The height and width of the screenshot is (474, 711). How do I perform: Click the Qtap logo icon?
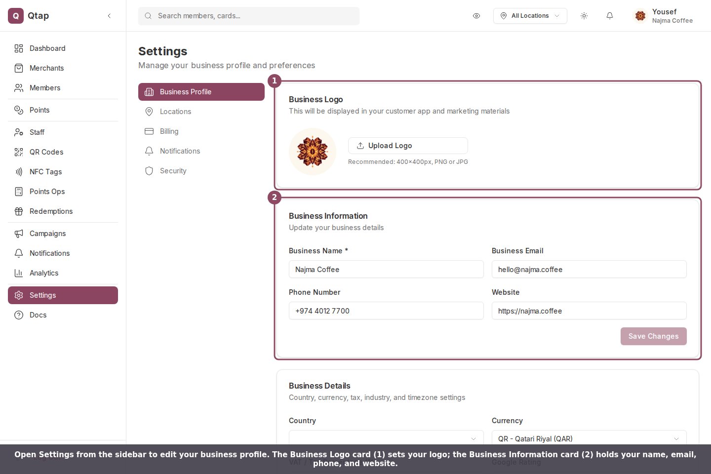[x=16, y=16]
